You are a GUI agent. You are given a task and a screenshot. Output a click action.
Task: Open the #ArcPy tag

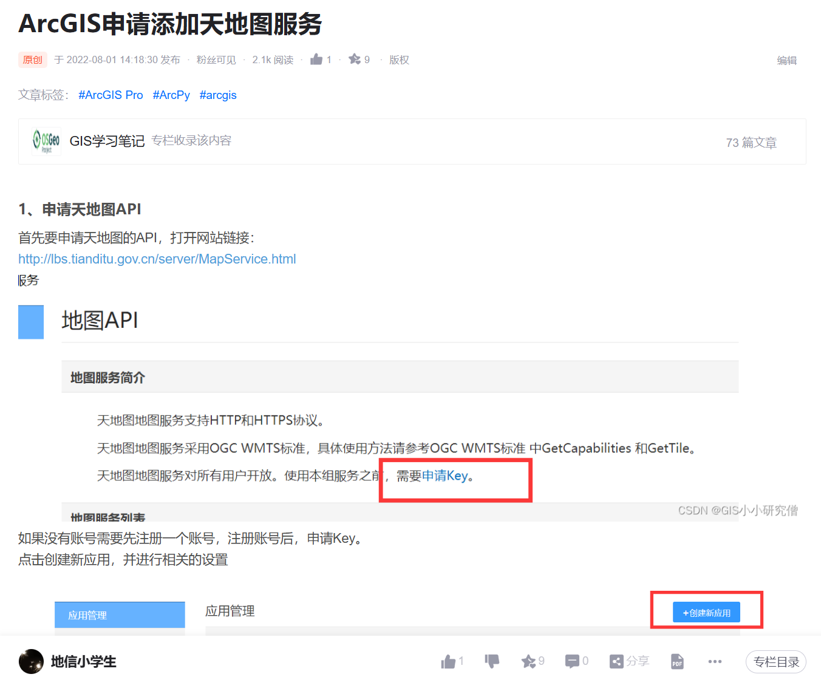pyautogui.click(x=171, y=95)
